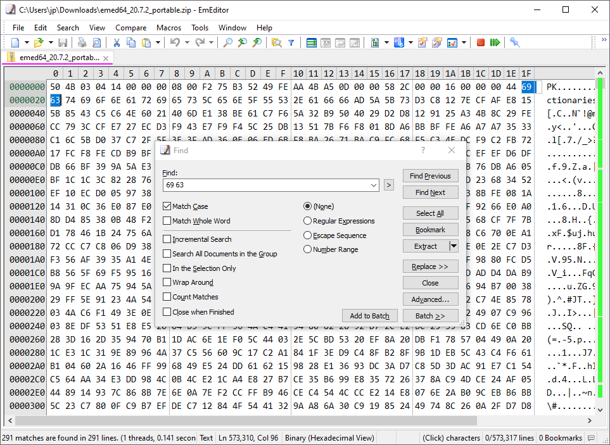Click the configuration tree toolbar icon
Image resolution: width=610 pixels, height=445 pixels.
(375, 42)
